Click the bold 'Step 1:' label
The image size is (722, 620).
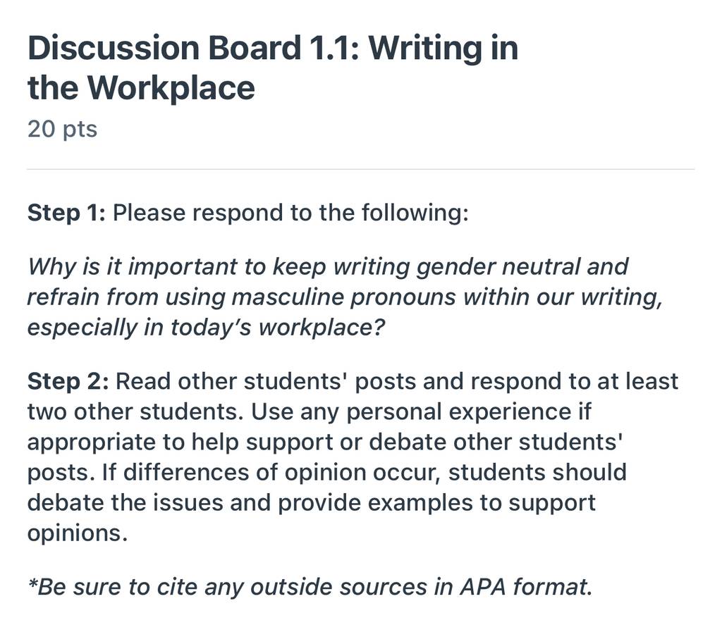67,213
